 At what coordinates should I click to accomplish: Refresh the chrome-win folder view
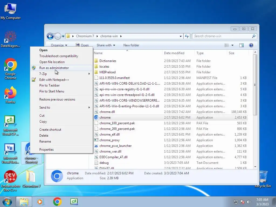click(187, 36)
